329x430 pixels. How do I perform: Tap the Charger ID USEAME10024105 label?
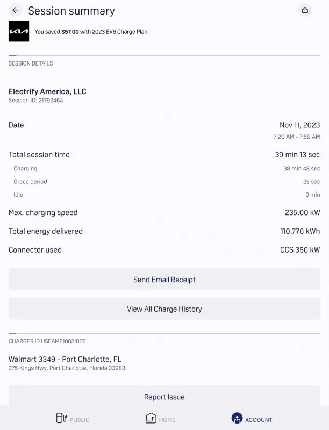point(47,341)
